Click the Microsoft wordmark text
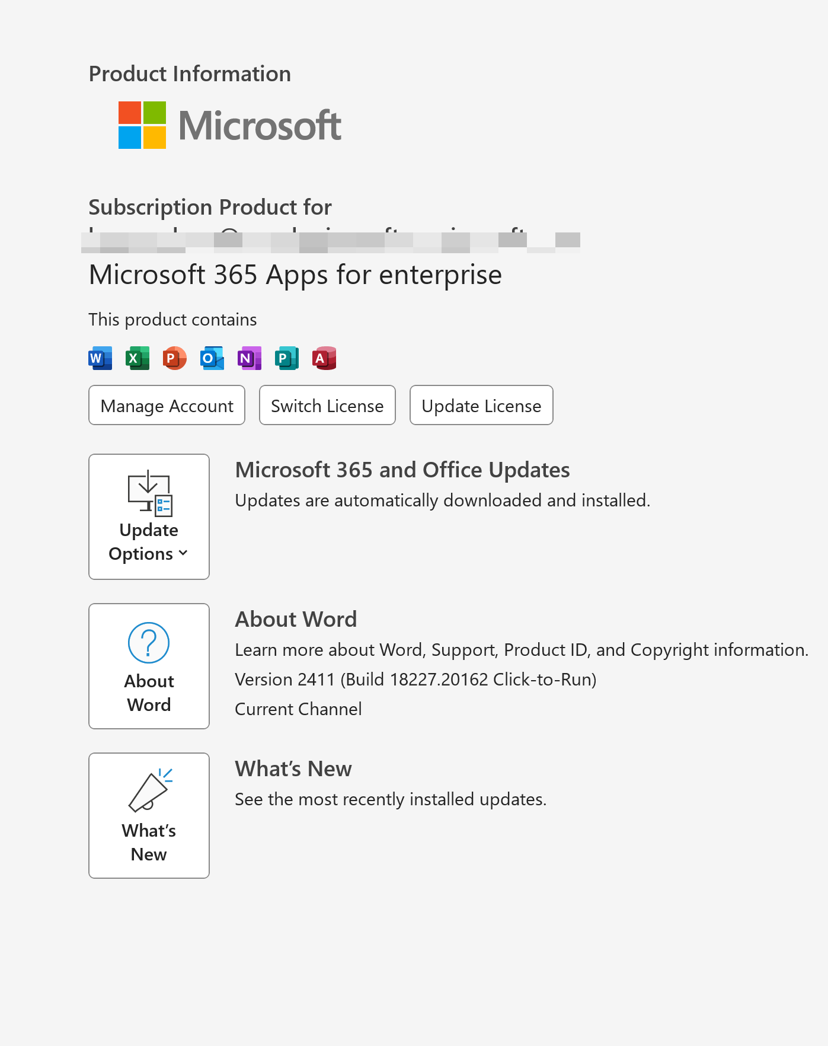828x1046 pixels. pyautogui.click(x=260, y=126)
